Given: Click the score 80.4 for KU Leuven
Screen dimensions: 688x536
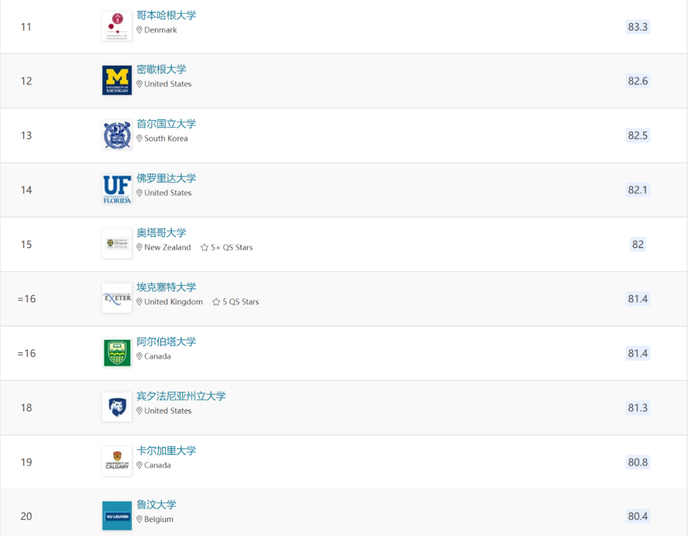Looking at the screenshot, I should pos(638,516).
